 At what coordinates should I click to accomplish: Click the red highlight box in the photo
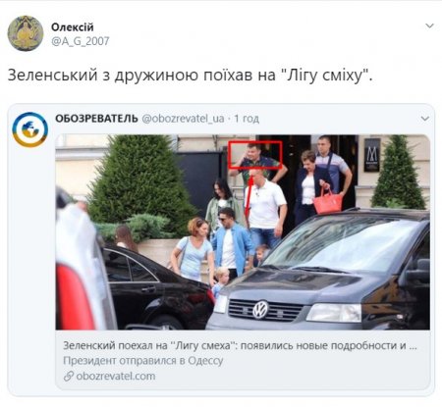pyautogui.click(x=255, y=155)
